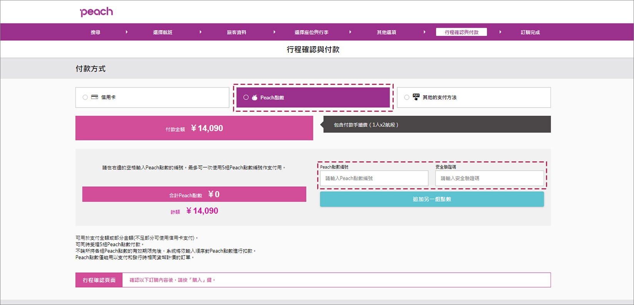
Task: Click the 確認以下訂購內容後 instruction text
Action: coord(173,280)
